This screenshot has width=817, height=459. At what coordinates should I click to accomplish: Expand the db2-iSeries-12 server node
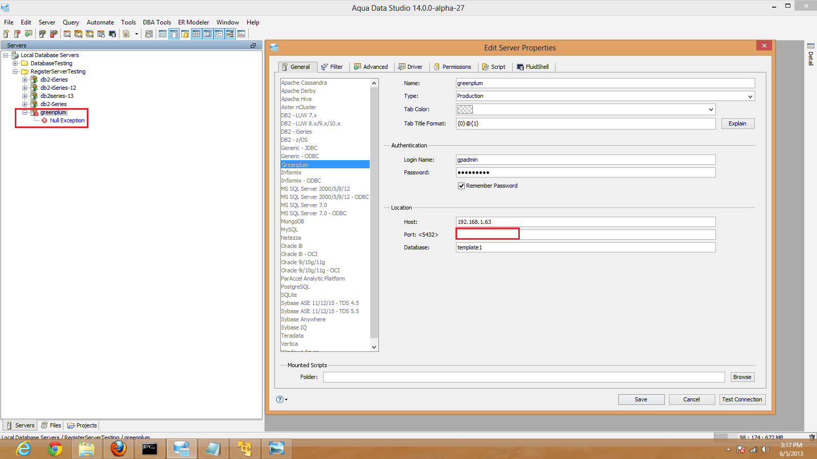pos(25,88)
